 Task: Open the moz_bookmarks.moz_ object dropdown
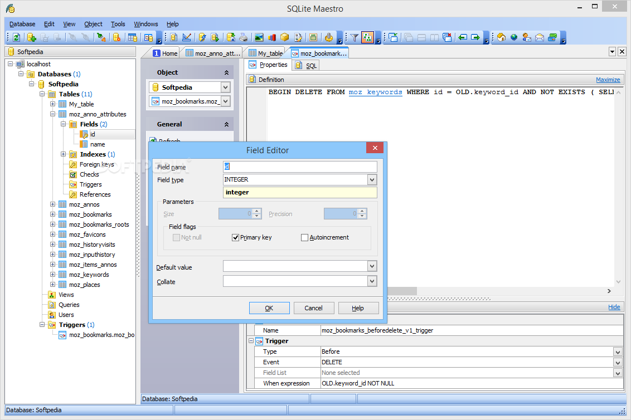225,101
